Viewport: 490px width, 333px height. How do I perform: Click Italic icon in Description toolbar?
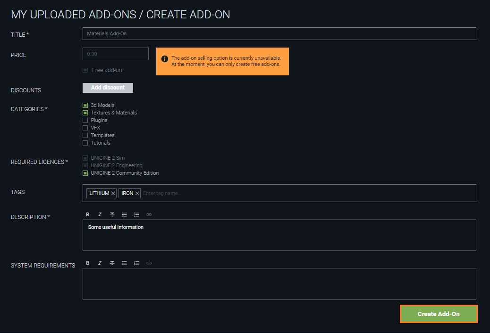point(100,214)
